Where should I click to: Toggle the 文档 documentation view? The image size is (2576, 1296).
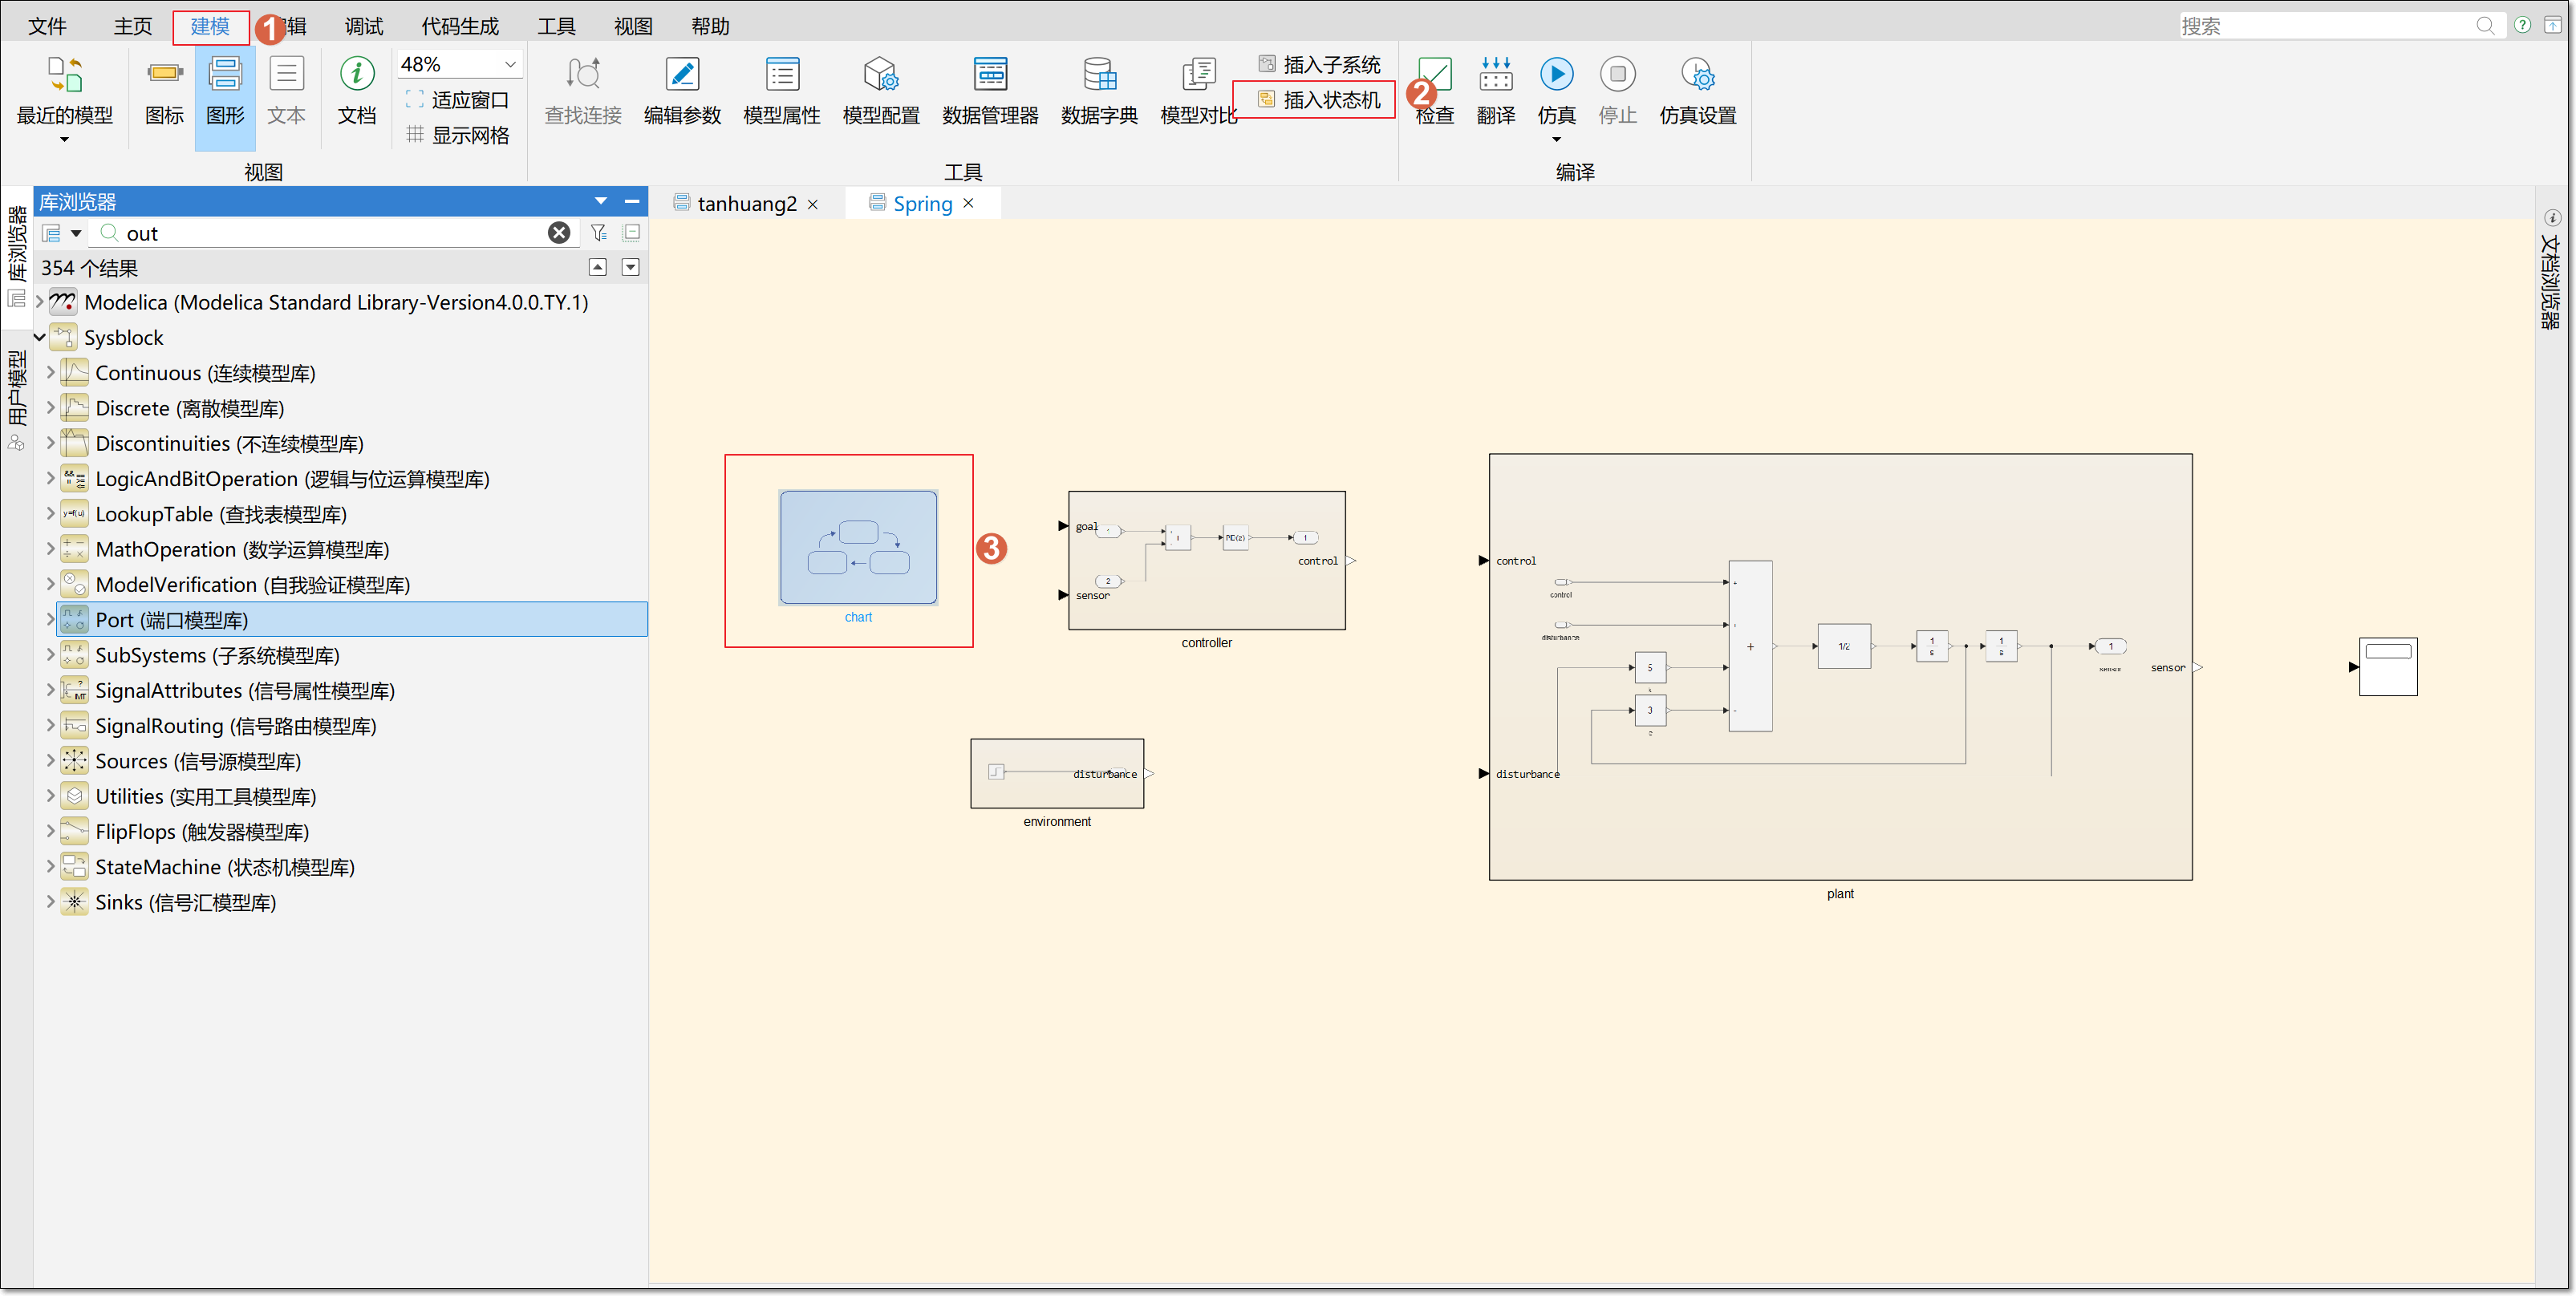(357, 90)
